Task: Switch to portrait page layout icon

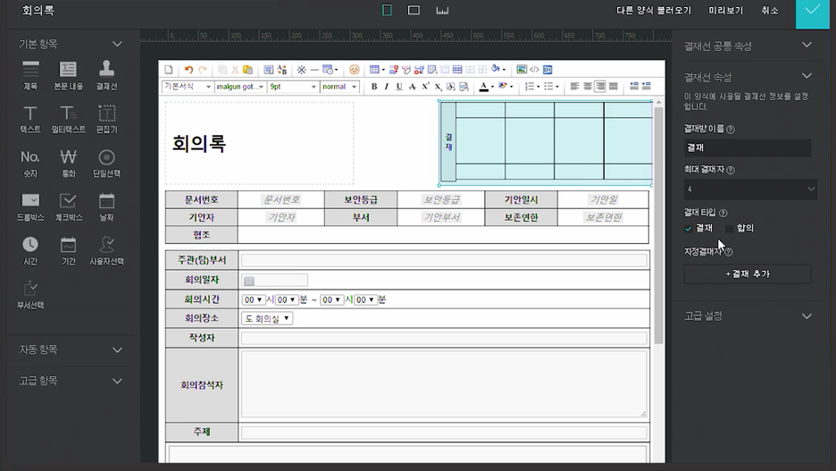Action: click(387, 10)
